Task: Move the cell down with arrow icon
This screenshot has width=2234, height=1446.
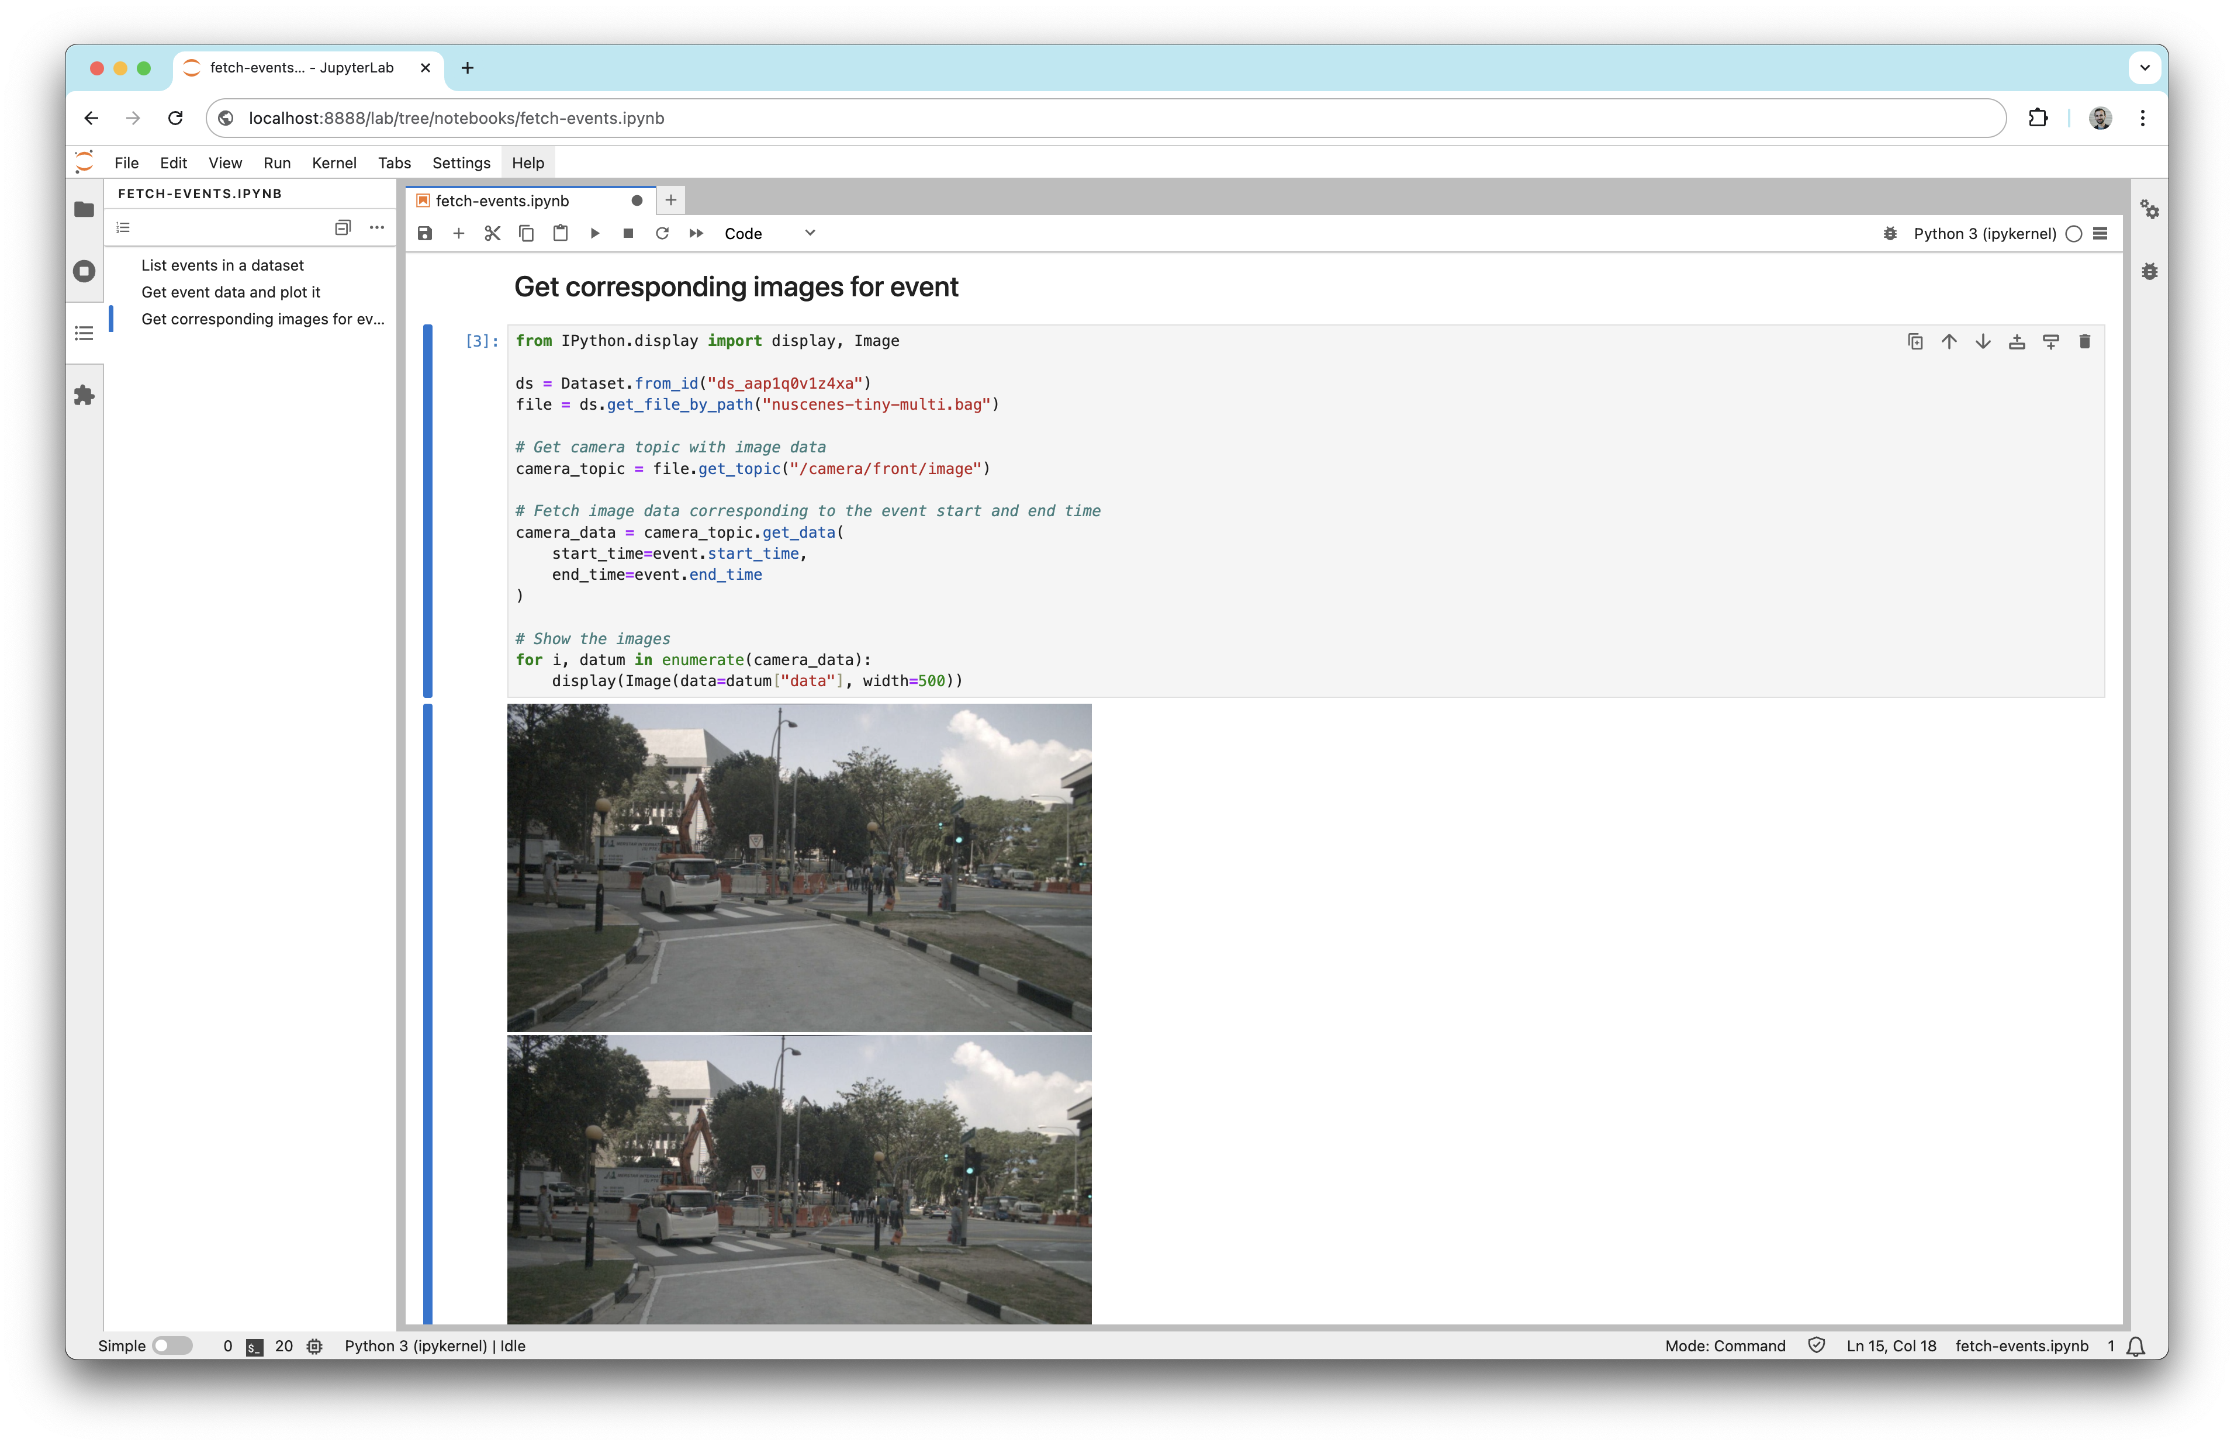Action: pos(1983,341)
